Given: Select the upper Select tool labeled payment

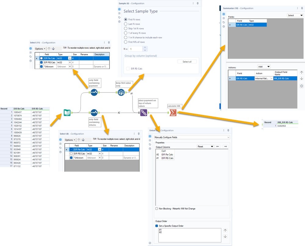Looking at the screenshot, I should (94, 92).
